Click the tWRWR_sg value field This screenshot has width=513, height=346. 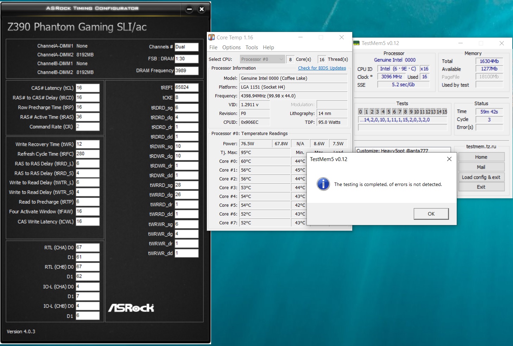point(186,224)
